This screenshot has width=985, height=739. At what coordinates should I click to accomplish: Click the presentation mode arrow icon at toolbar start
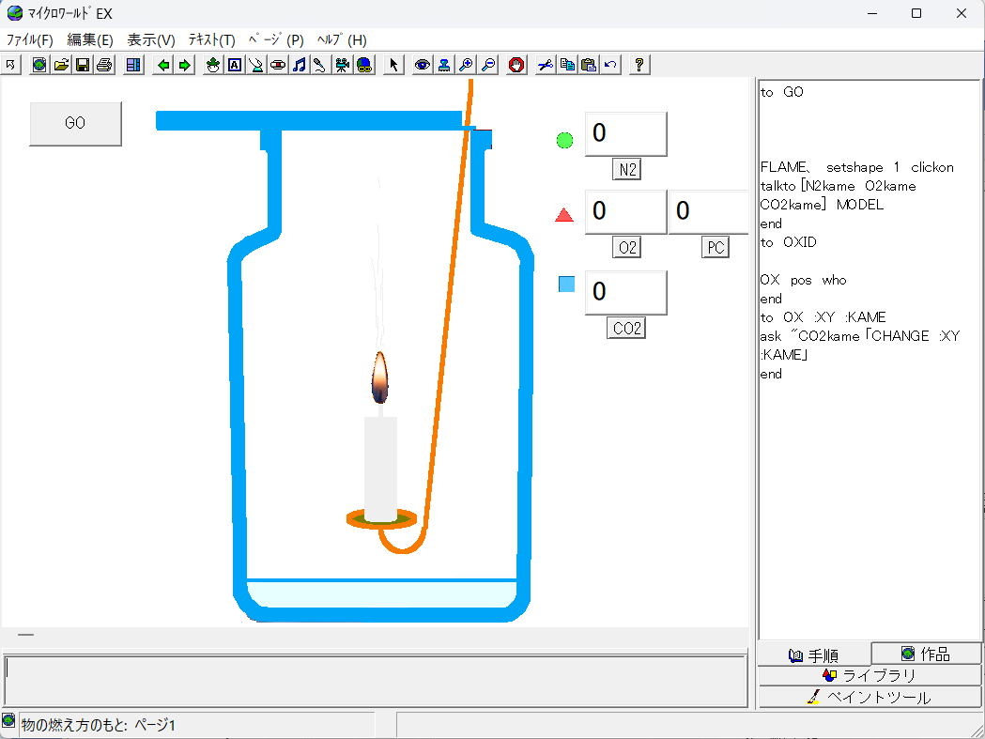[x=11, y=65]
